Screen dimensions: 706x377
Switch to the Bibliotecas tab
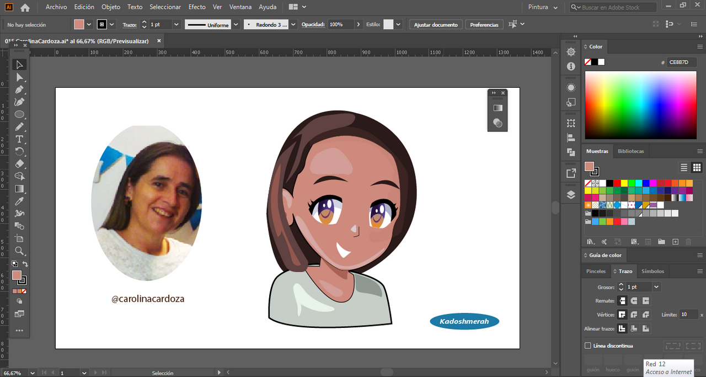click(630, 151)
